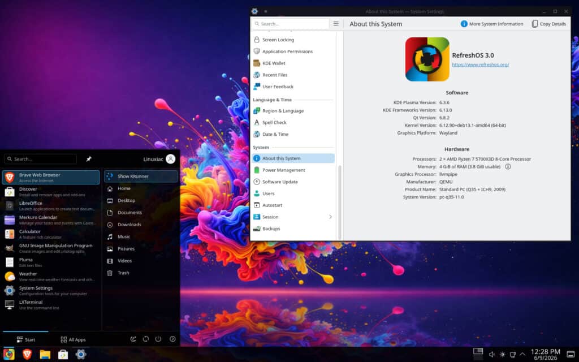
Task: Switch to the All Apps tab
Action: pos(73,339)
